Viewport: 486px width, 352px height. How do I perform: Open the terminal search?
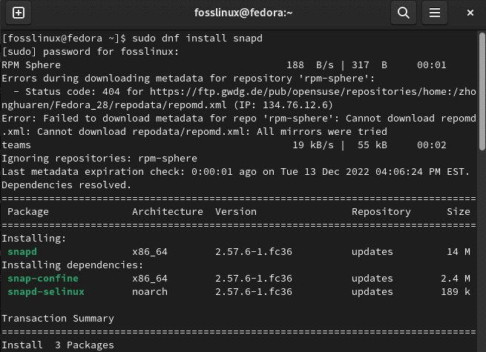click(x=403, y=13)
